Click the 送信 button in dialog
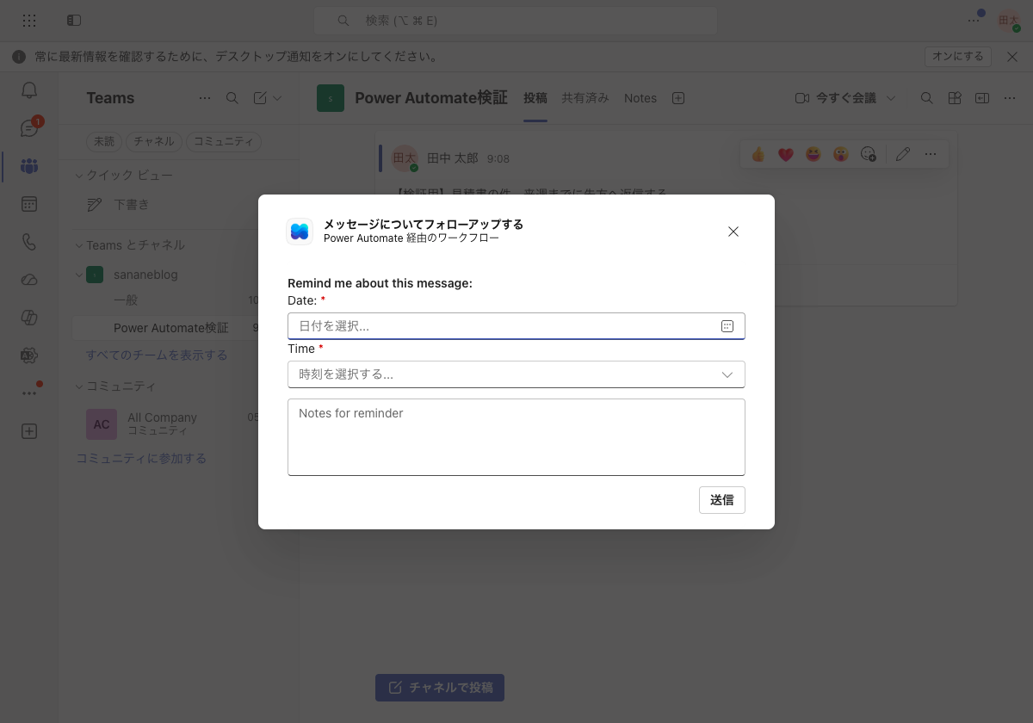 (x=721, y=500)
